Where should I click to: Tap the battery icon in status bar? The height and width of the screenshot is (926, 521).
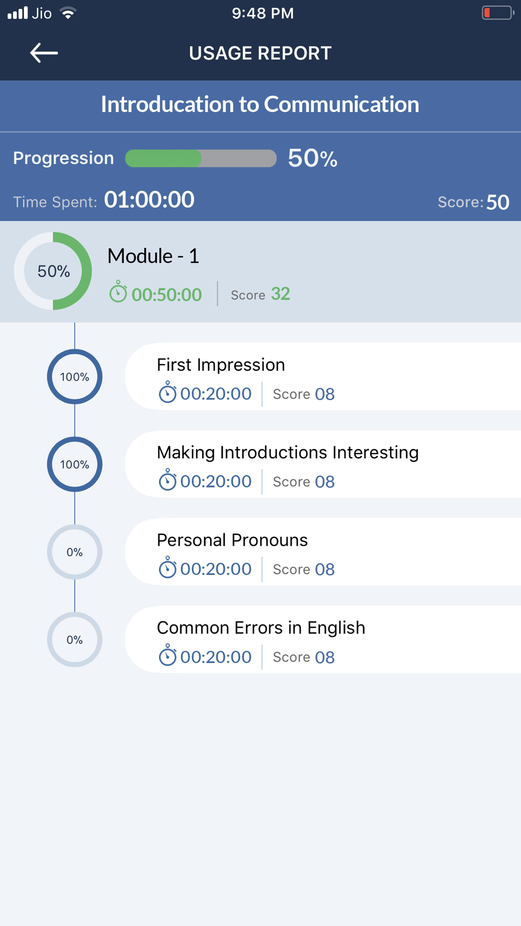click(498, 13)
